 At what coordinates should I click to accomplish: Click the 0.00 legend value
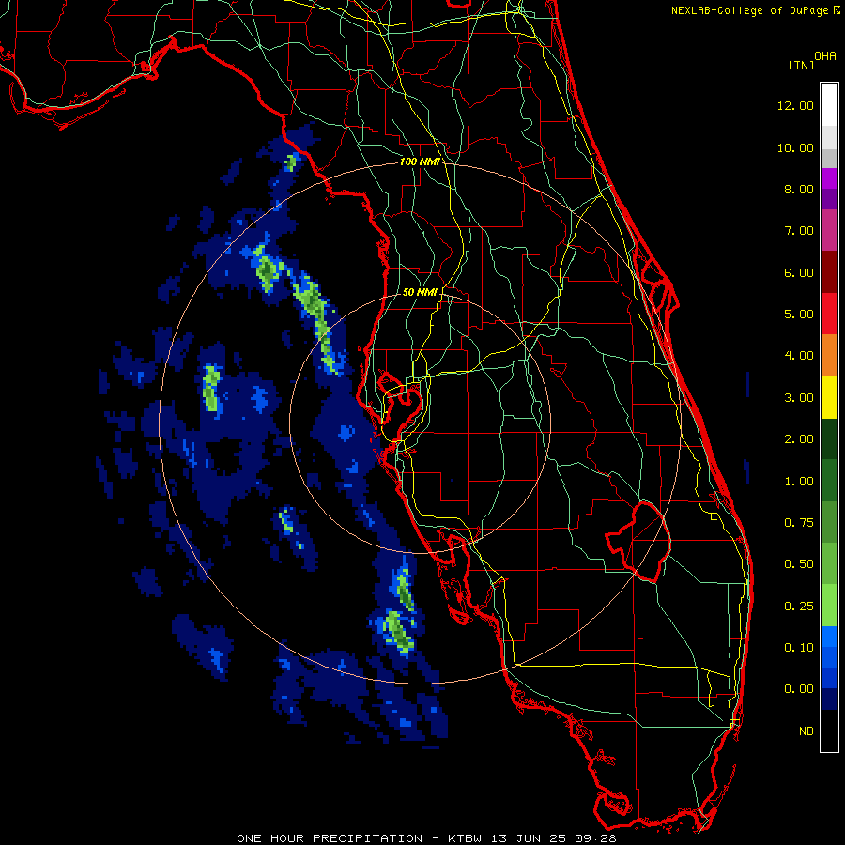[x=799, y=689]
